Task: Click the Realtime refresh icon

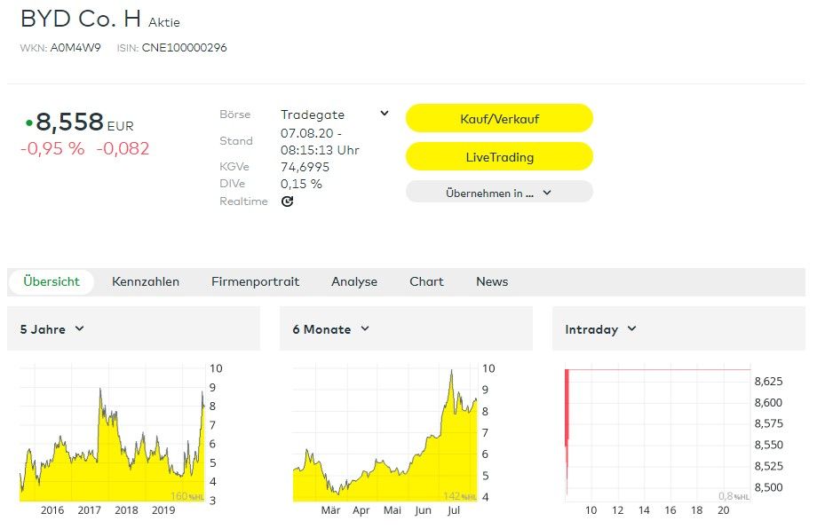Action: pos(287,201)
